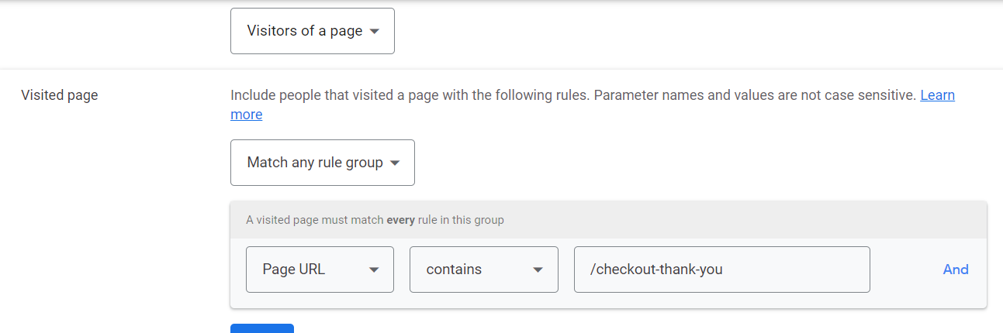The height and width of the screenshot is (333, 1003).
Task: Click the Page URL label text
Action: [x=294, y=269]
